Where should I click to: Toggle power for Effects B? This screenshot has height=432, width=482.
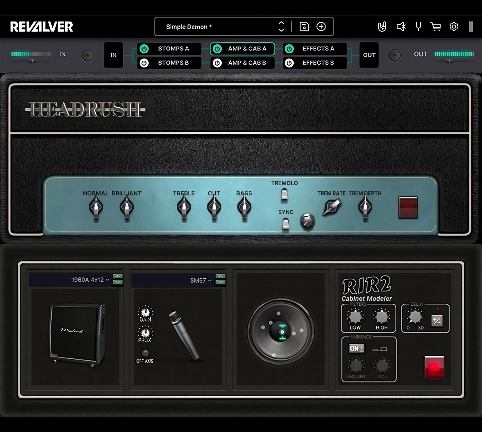click(290, 63)
